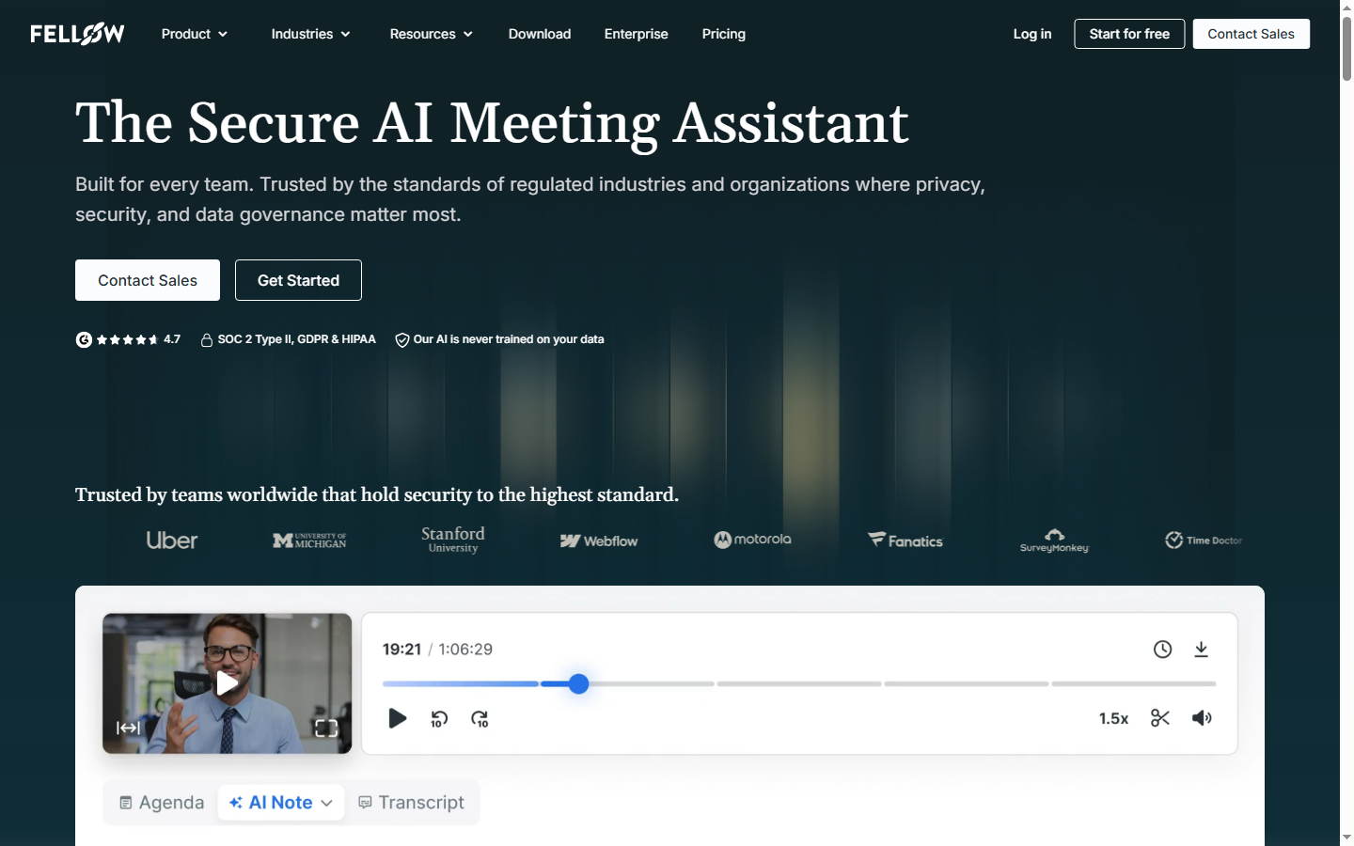
Task: Click the G2 rating icon
Action: pos(84,339)
